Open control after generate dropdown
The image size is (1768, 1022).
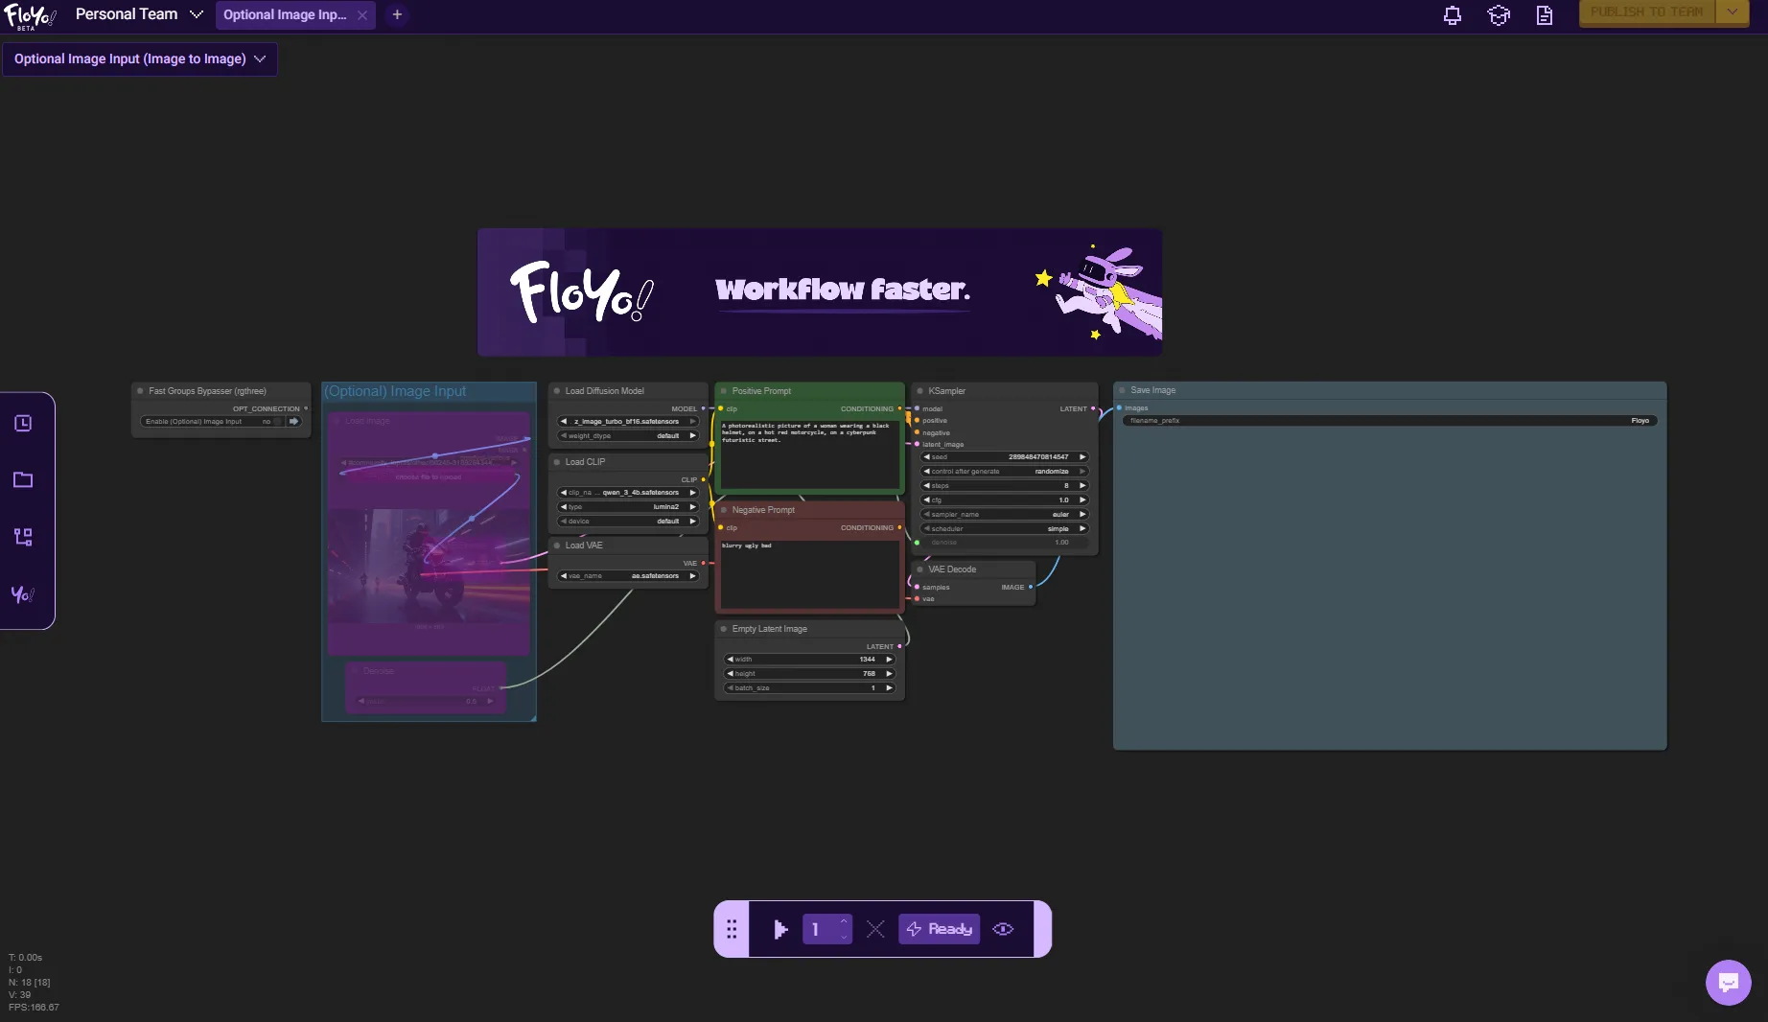(1005, 472)
